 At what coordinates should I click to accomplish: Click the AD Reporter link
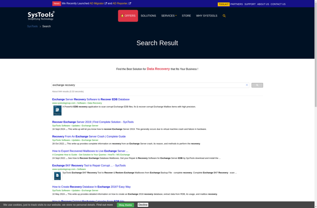[120, 3]
